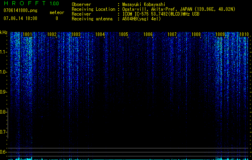Click the kHz axis unit label
Image resolution: width=252 pixels, height=160 pixels.
4,32
